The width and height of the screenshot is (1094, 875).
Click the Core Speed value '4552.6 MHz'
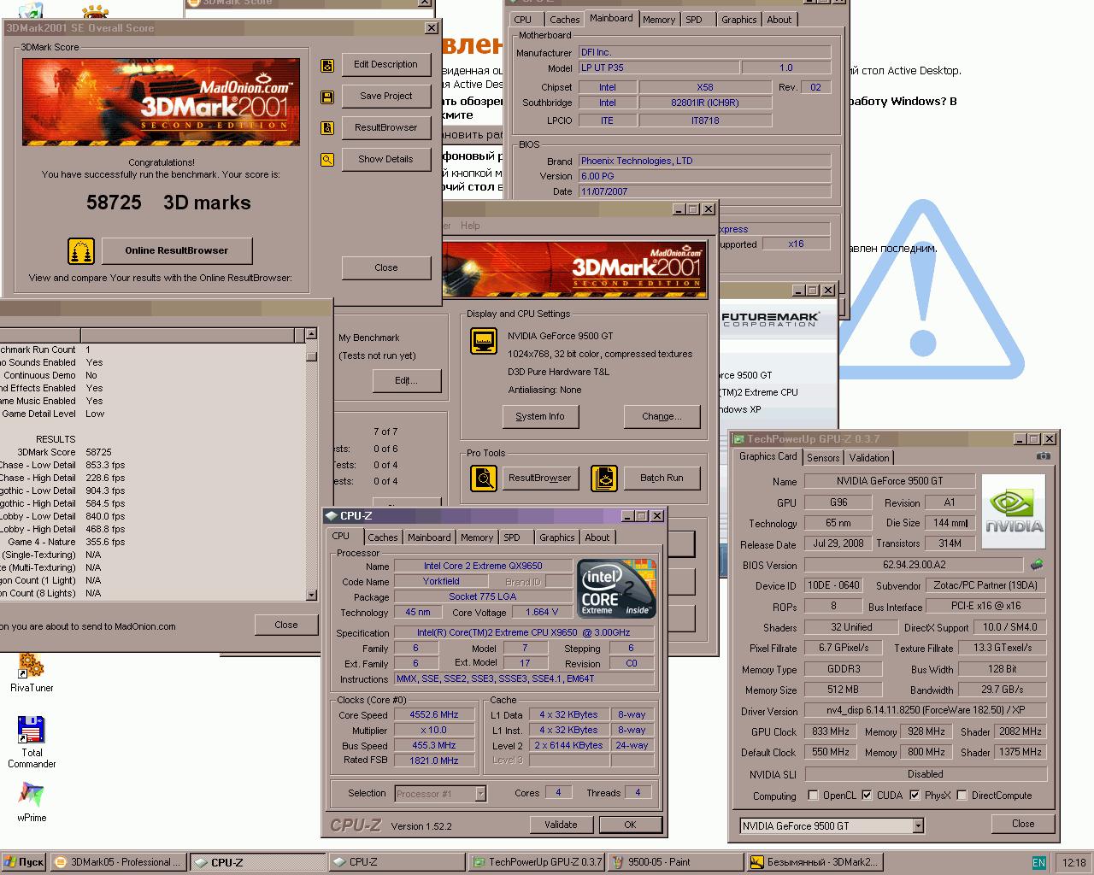click(x=433, y=714)
